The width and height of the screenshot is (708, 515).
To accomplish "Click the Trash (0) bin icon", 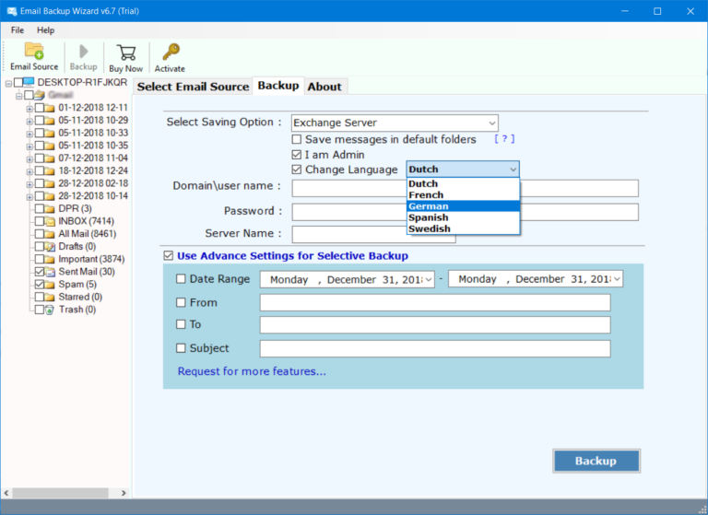I will pos(50,310).
